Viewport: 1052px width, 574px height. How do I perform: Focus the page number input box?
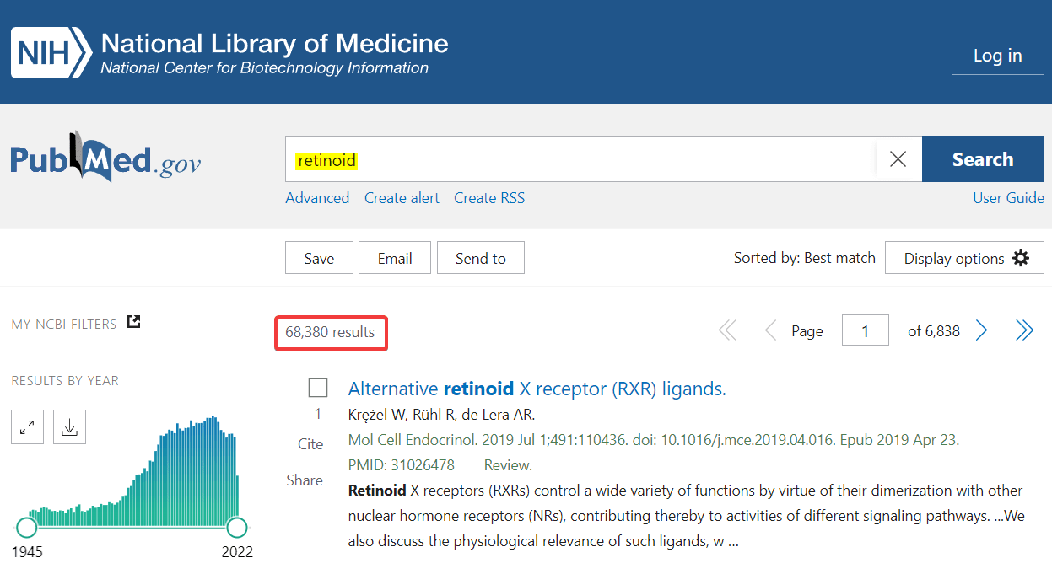pyautogui.click(x=865, y=331)
